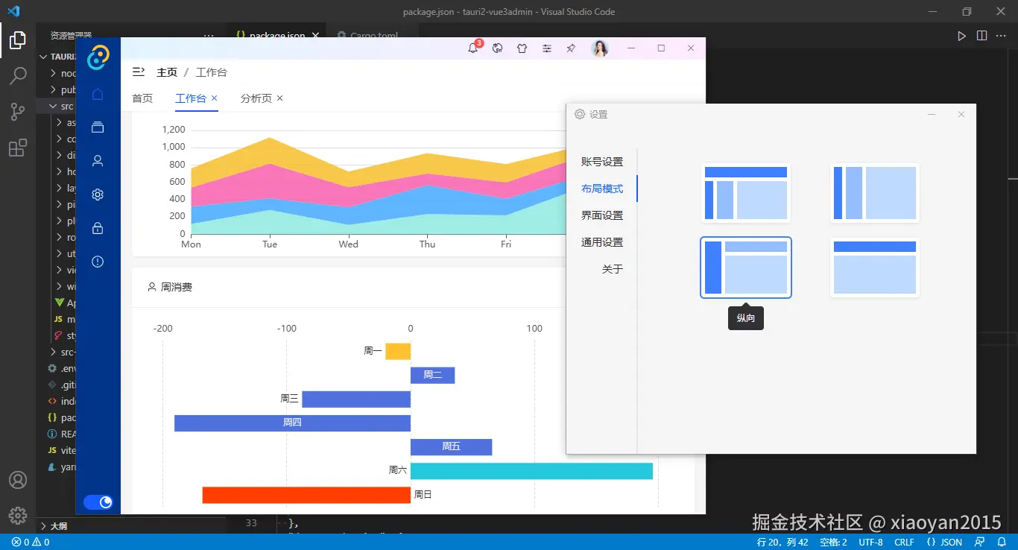Select 账号设置 in settings menu
Screen dimensions: 1018x550
click(x=602, y=162)
